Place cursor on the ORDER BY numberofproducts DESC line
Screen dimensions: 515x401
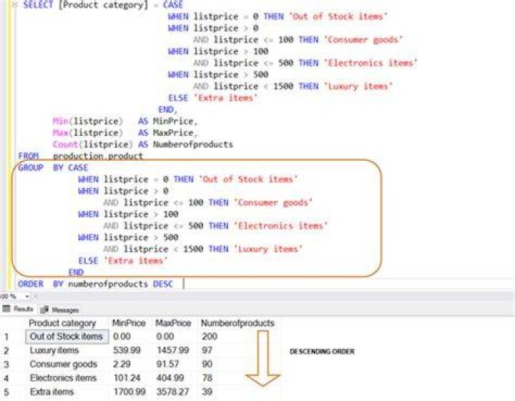95,284
